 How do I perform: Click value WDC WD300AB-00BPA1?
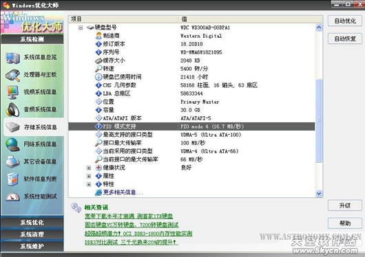coord(205,27)
